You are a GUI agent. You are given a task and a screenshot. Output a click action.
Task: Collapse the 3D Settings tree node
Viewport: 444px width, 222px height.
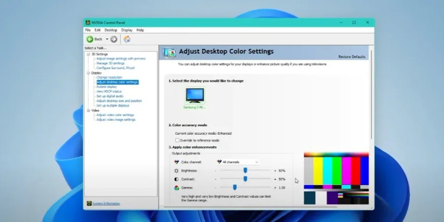click(88, 54)
